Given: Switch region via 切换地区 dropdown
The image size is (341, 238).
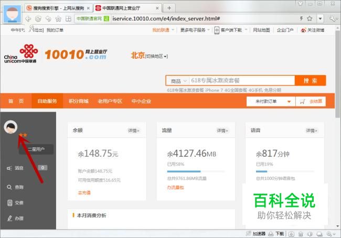Looking at the screenshot, I should click(156, 56).
